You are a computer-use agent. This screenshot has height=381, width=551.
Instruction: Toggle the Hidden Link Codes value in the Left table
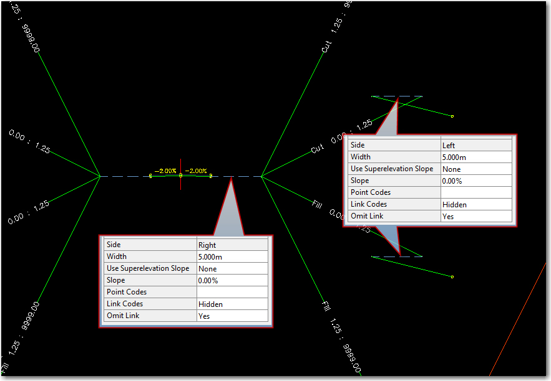pyautogui.click(x=456, y=204)
